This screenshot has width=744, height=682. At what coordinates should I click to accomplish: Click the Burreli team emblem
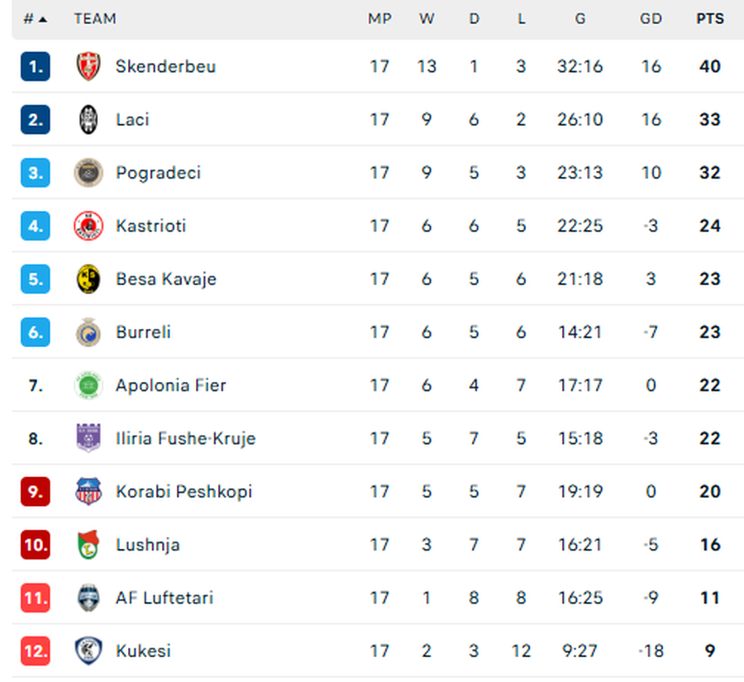point(88,332)
